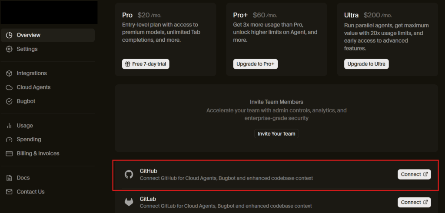This screenshot has width=445, height=213.
Task: Click the Invite Your Team button
Action: point(276,133)
